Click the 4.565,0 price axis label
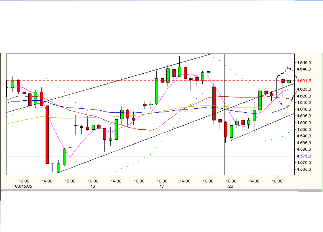The height and width of the screenshot is (232, 323). 304,170
